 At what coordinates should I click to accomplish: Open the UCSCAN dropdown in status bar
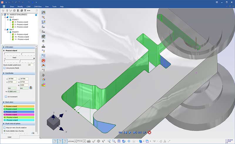click(x=75, y=141)
